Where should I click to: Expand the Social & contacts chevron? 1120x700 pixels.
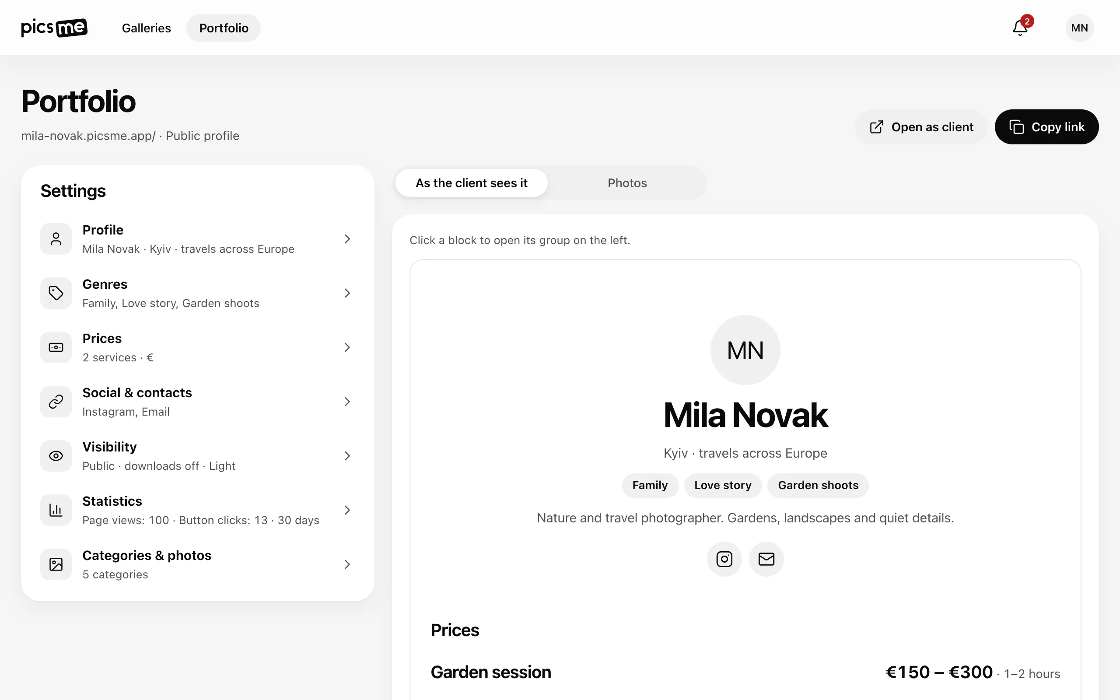point(347,401)
